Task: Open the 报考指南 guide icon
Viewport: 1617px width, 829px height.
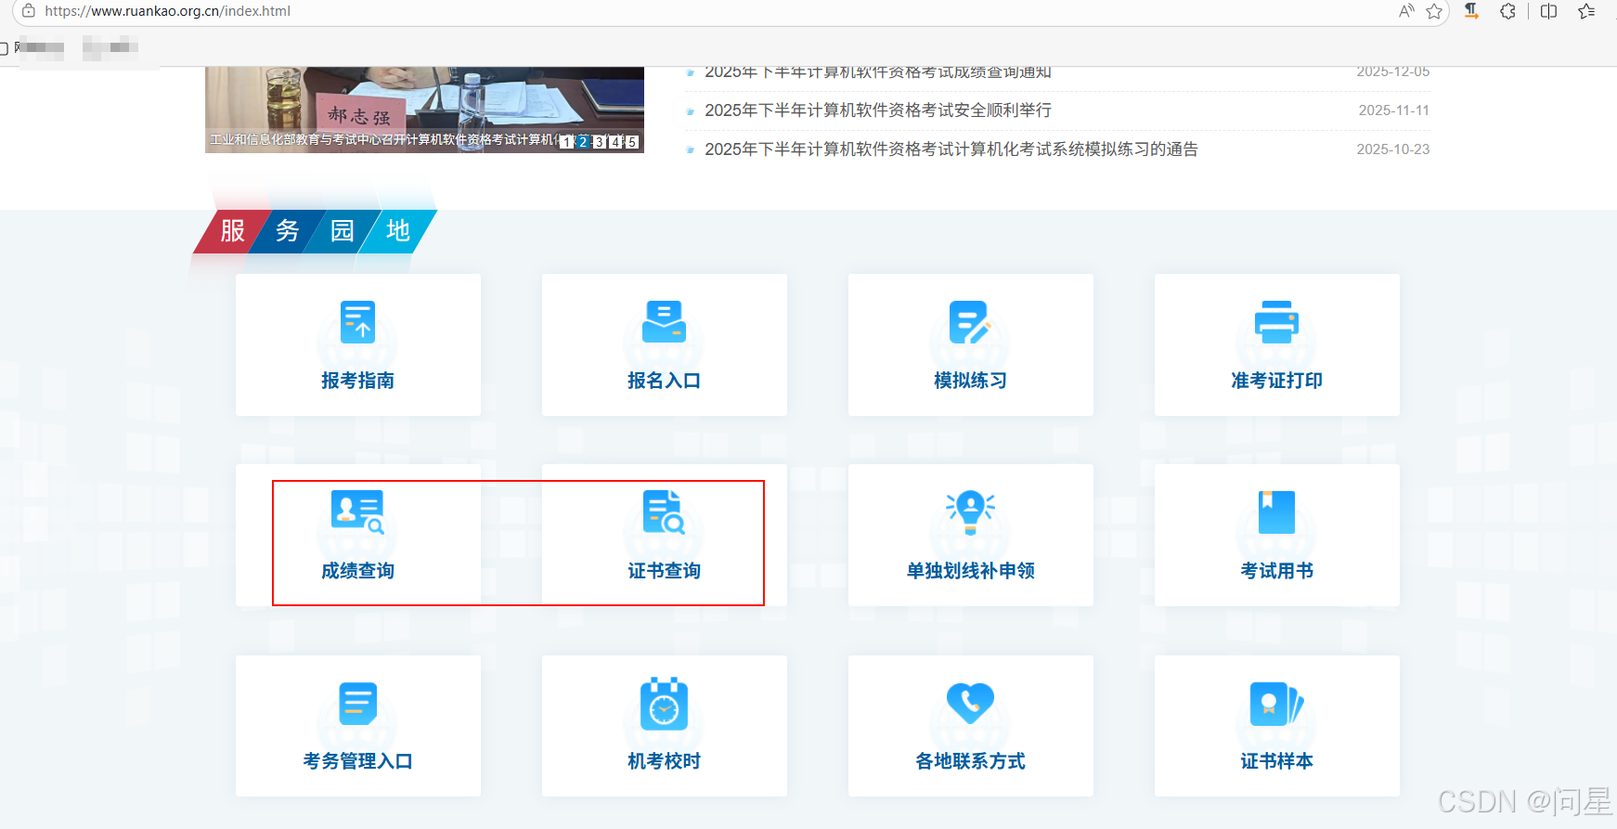Action: 357,322
